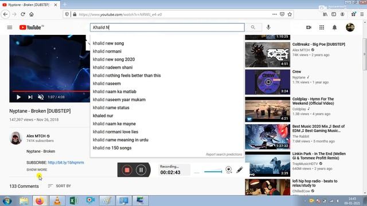Seek along the red video progress bar
This screenshot has width=367, height=206.
(x=51, y=91)
